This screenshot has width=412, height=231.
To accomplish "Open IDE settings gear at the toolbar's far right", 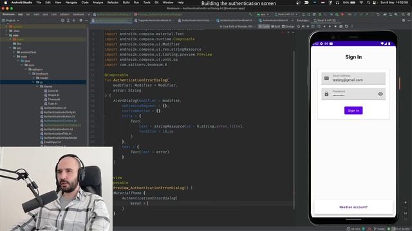I will pos(409,14).
